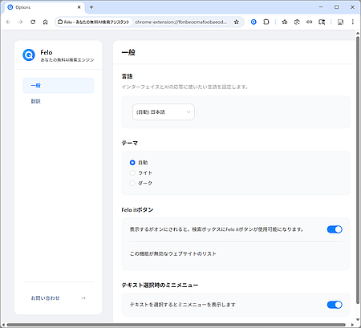Close the Options tab
This screenshot has width=361, height=328.
click(x=79, y=7)
